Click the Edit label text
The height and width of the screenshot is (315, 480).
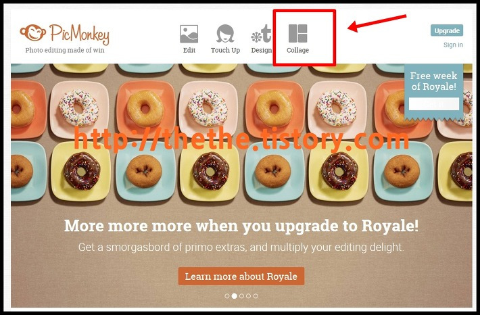189,50
